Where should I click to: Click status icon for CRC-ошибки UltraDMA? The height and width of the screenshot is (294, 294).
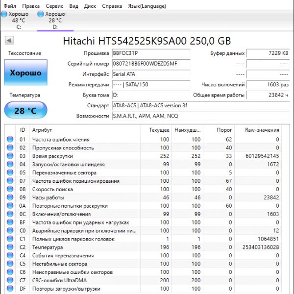point(10,280)
